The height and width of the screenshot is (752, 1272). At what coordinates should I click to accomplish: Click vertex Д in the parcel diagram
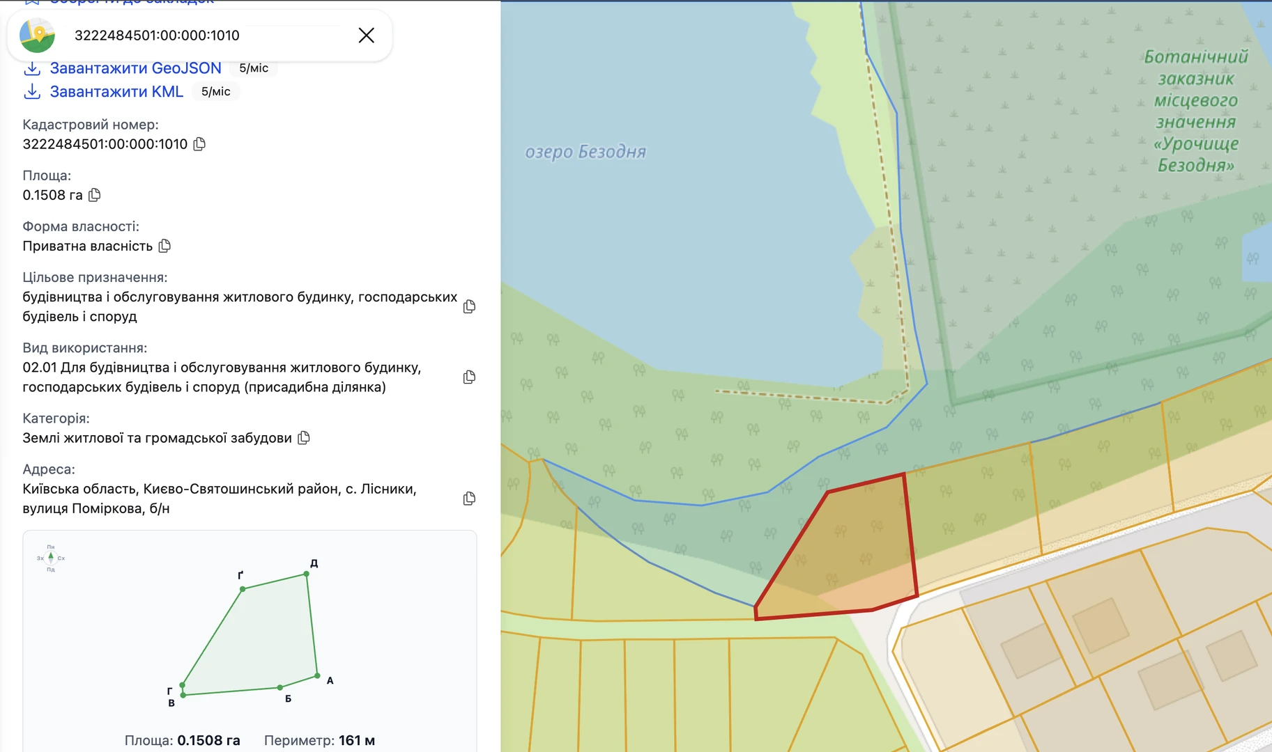click(x=307, y=574)
